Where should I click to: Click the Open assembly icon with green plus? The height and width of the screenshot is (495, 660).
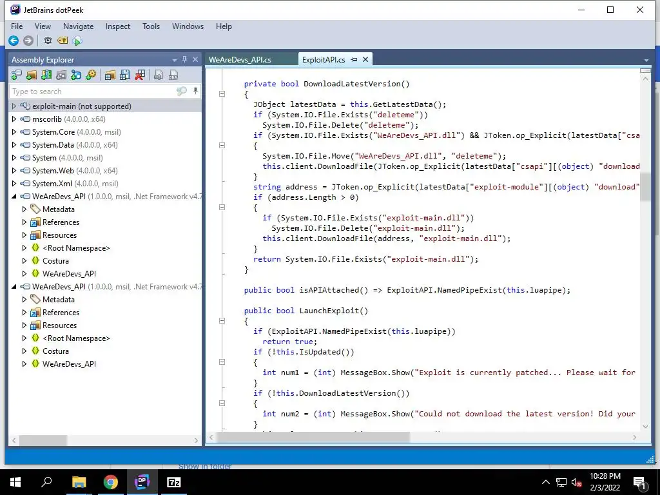[16, 75]
